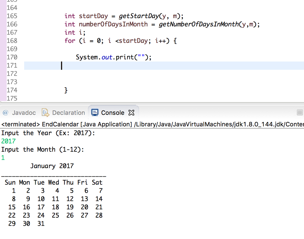
Task: Click the 'for' keyword on line 168
Action: tap(70, 41)
